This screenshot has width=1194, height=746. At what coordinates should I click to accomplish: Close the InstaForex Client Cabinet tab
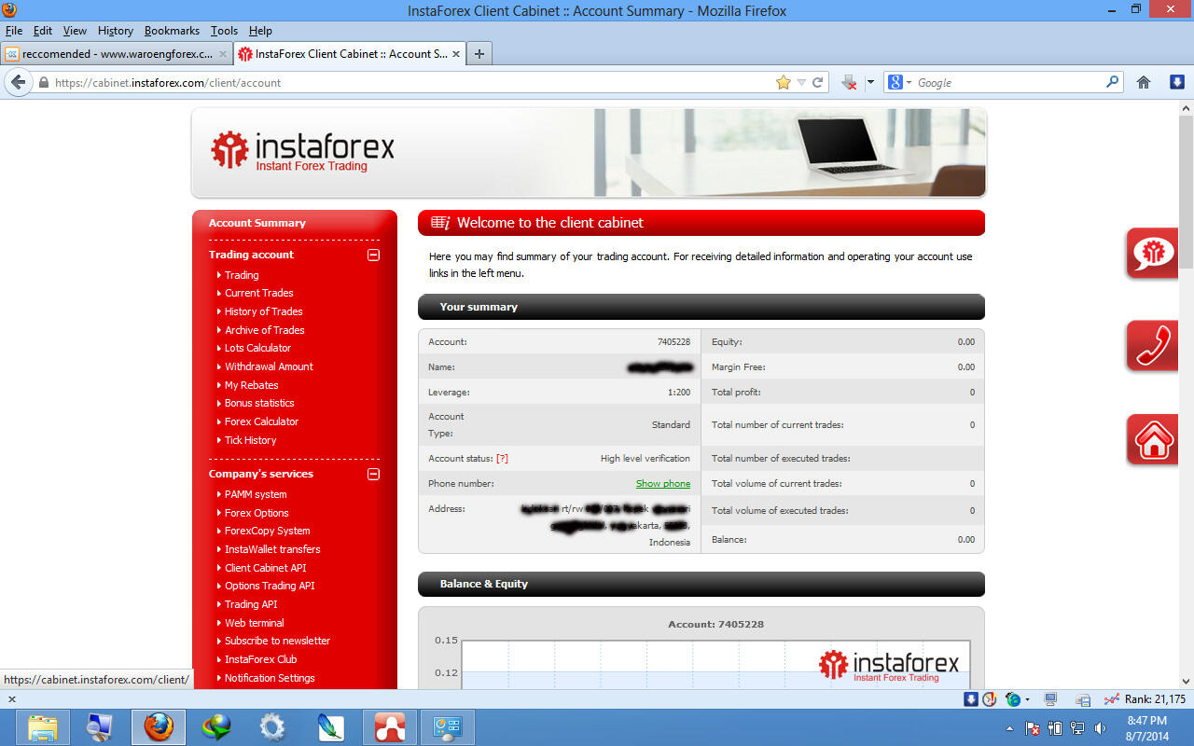pos(456,54)
